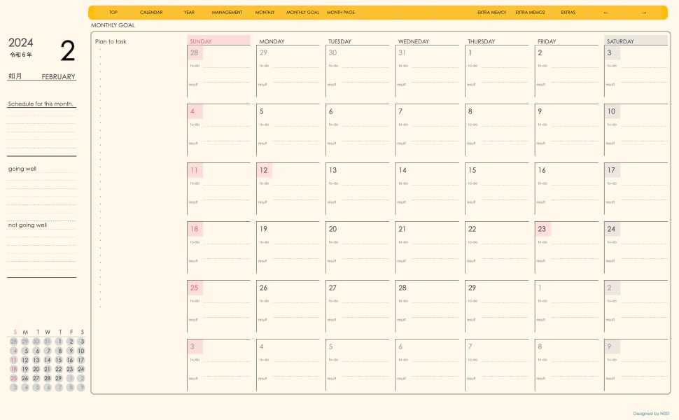Switch to the CALENDAR tab
679x420 pixels.
(x=151, y=13)
